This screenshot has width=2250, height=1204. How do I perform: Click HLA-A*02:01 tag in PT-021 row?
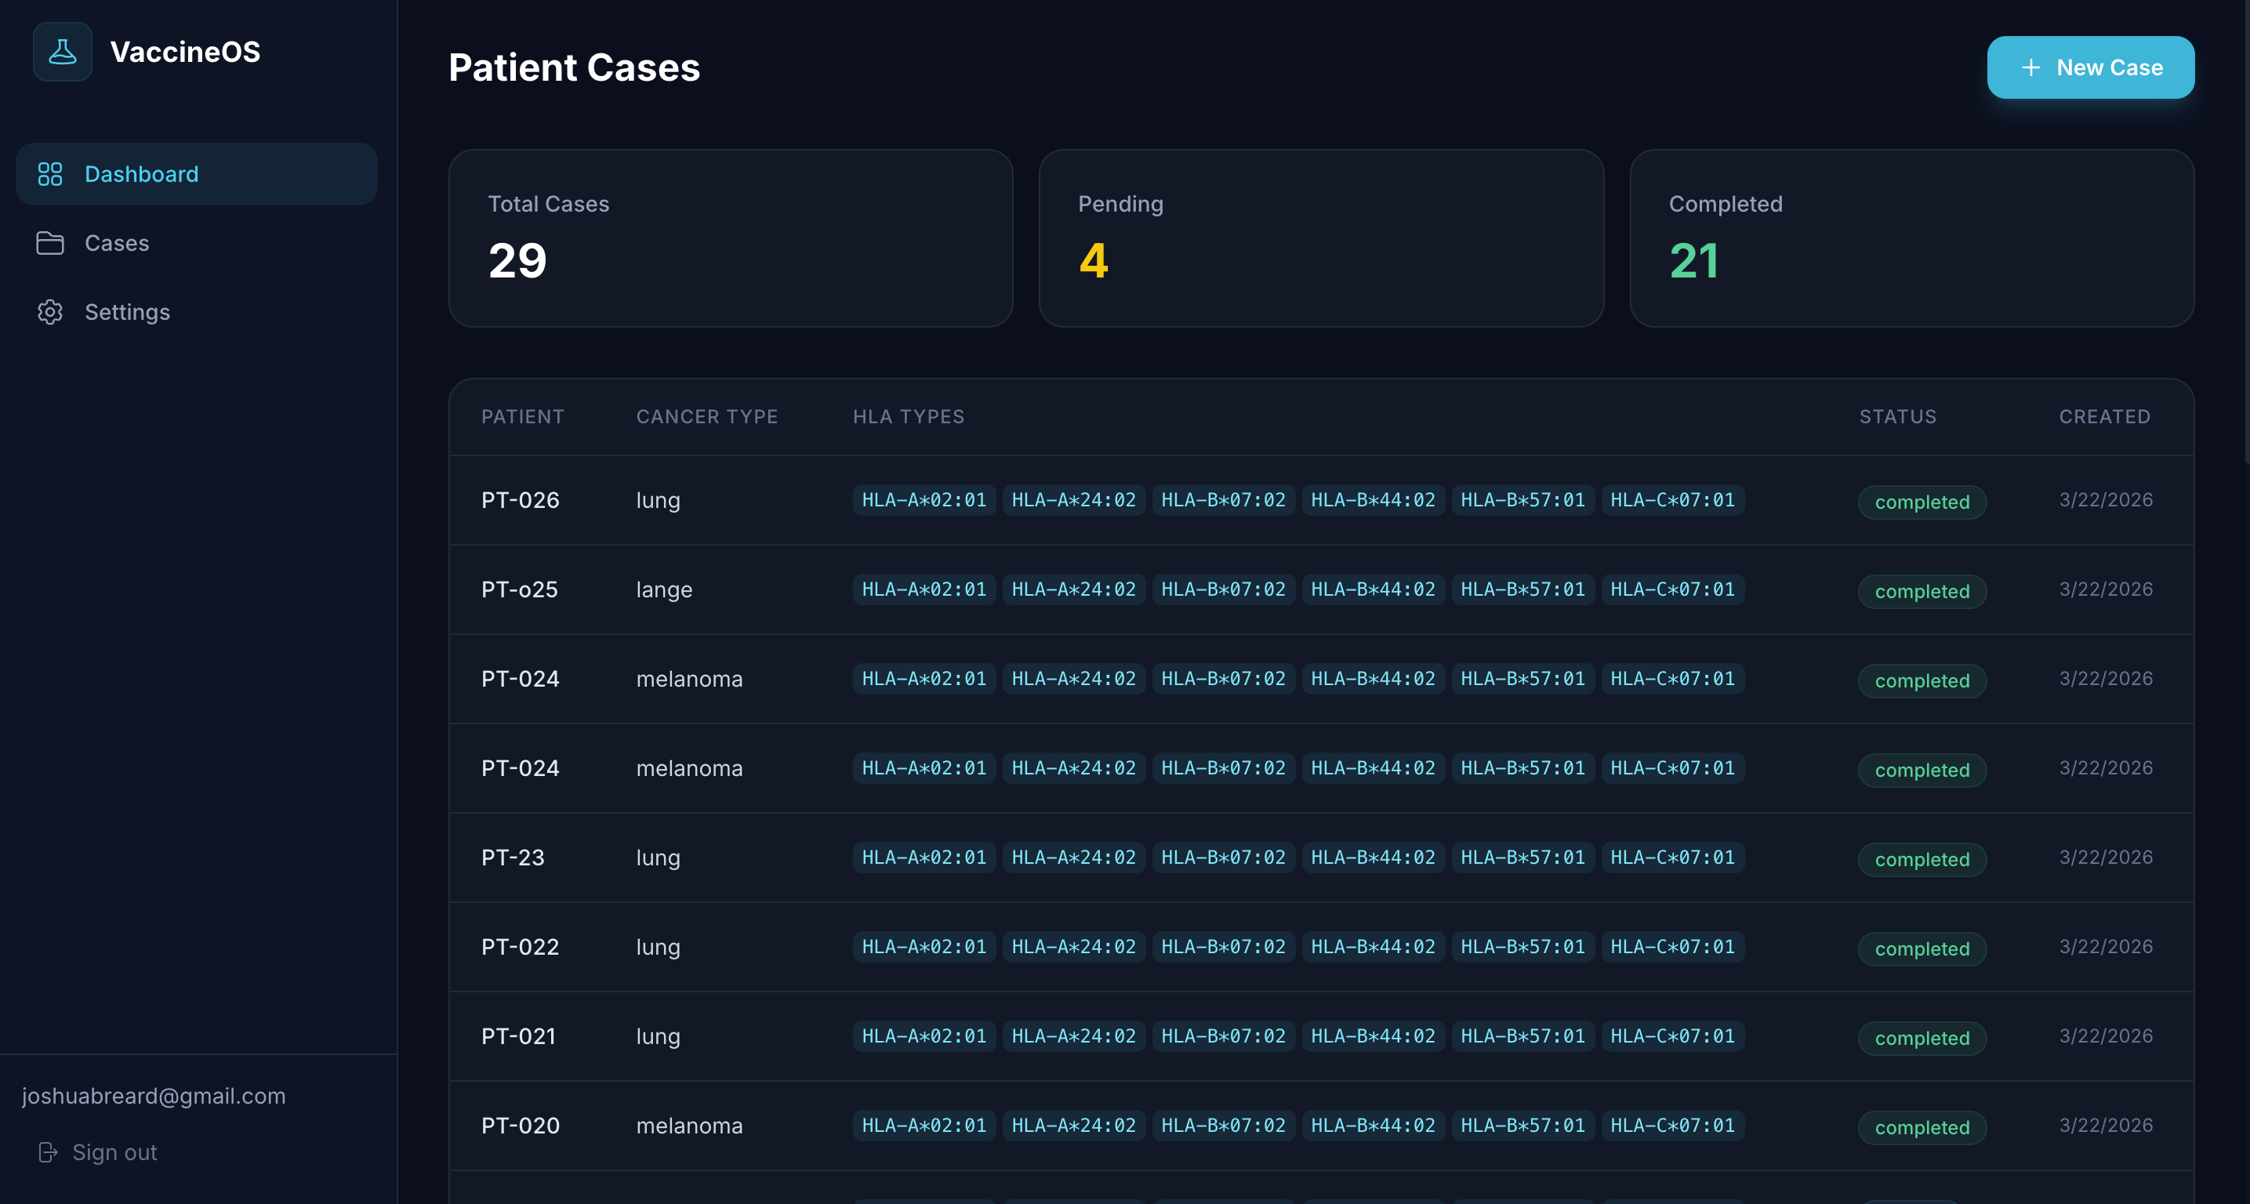(924, 1036)
